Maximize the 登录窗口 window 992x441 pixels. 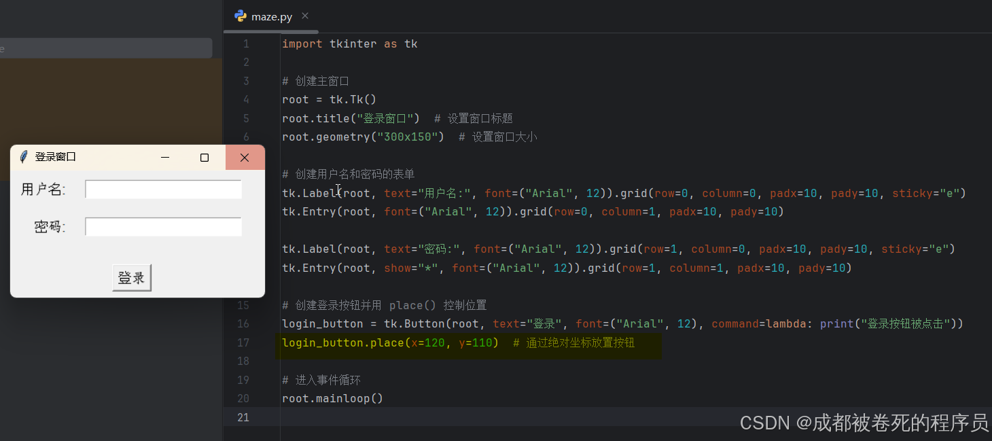coord(205,158)
